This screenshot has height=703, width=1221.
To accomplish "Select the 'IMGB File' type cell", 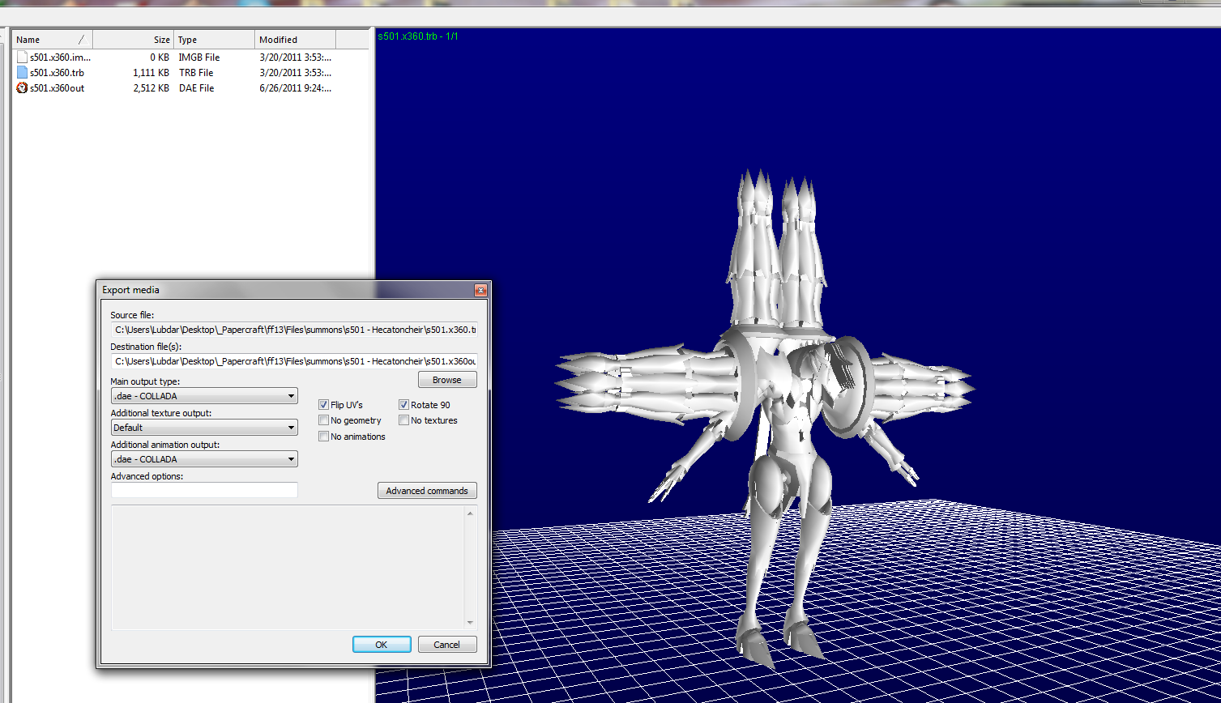I will click(199, 58).
